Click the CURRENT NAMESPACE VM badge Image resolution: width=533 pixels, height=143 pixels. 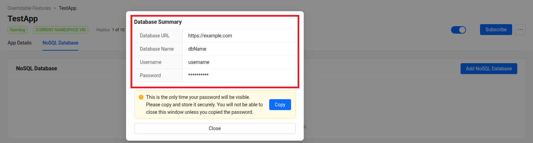tap(60, 30)
